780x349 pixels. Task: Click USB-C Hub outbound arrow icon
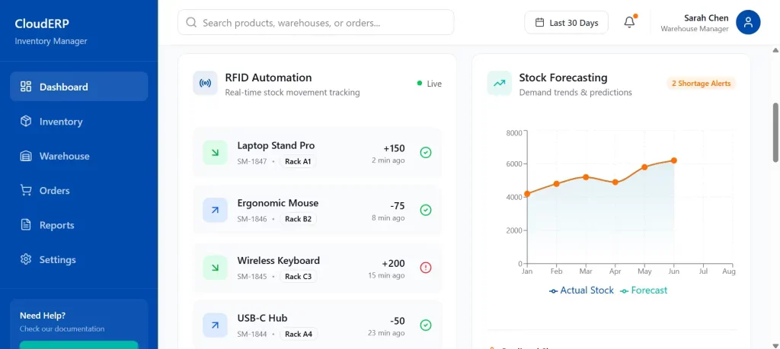(x=215, y=325)
